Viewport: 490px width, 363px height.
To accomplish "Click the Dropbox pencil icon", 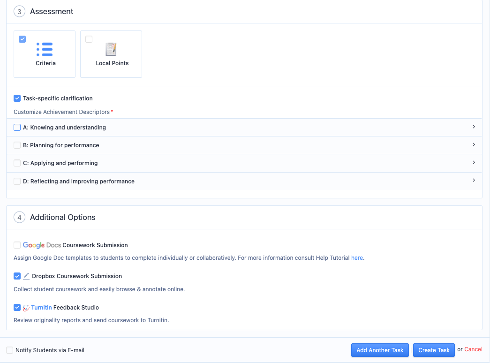I will pyautogui.click(x=26, y=276).
